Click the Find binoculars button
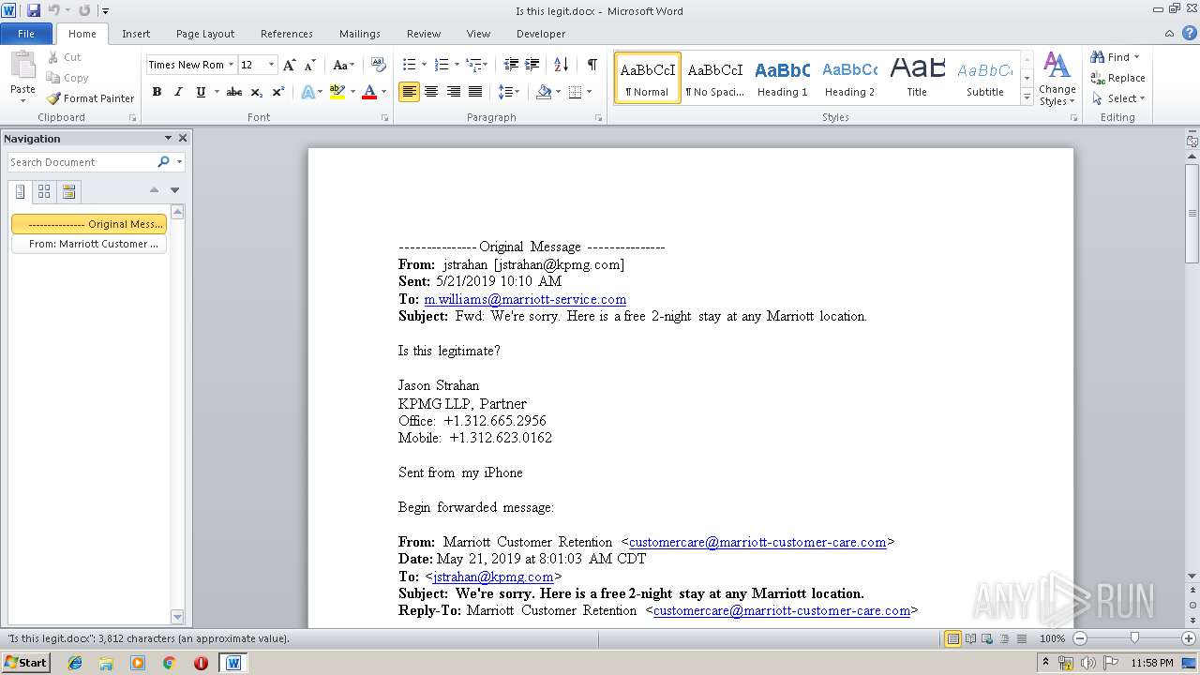 coord(1114,57)
